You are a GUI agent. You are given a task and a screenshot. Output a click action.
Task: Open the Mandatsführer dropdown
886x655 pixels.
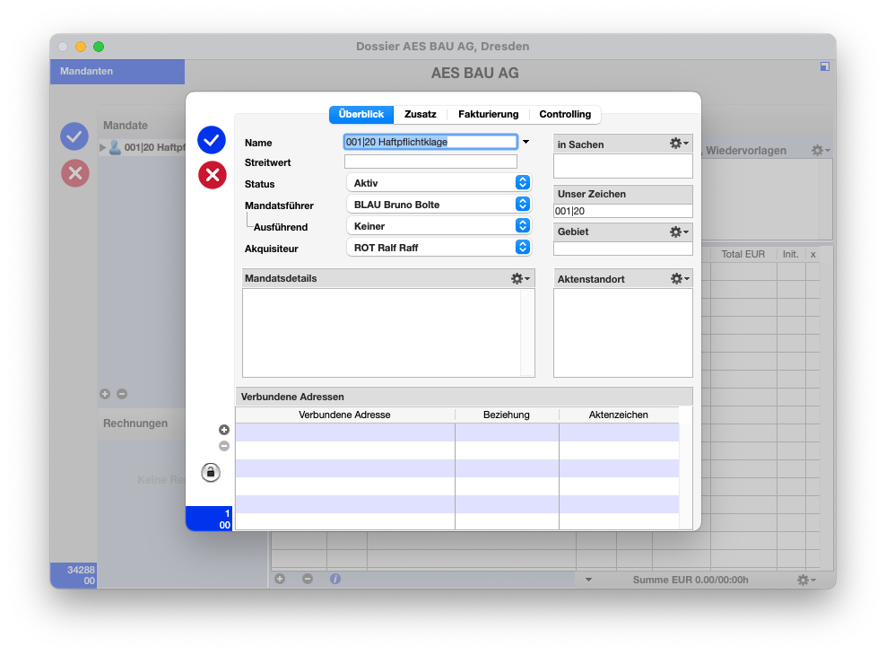438,205
